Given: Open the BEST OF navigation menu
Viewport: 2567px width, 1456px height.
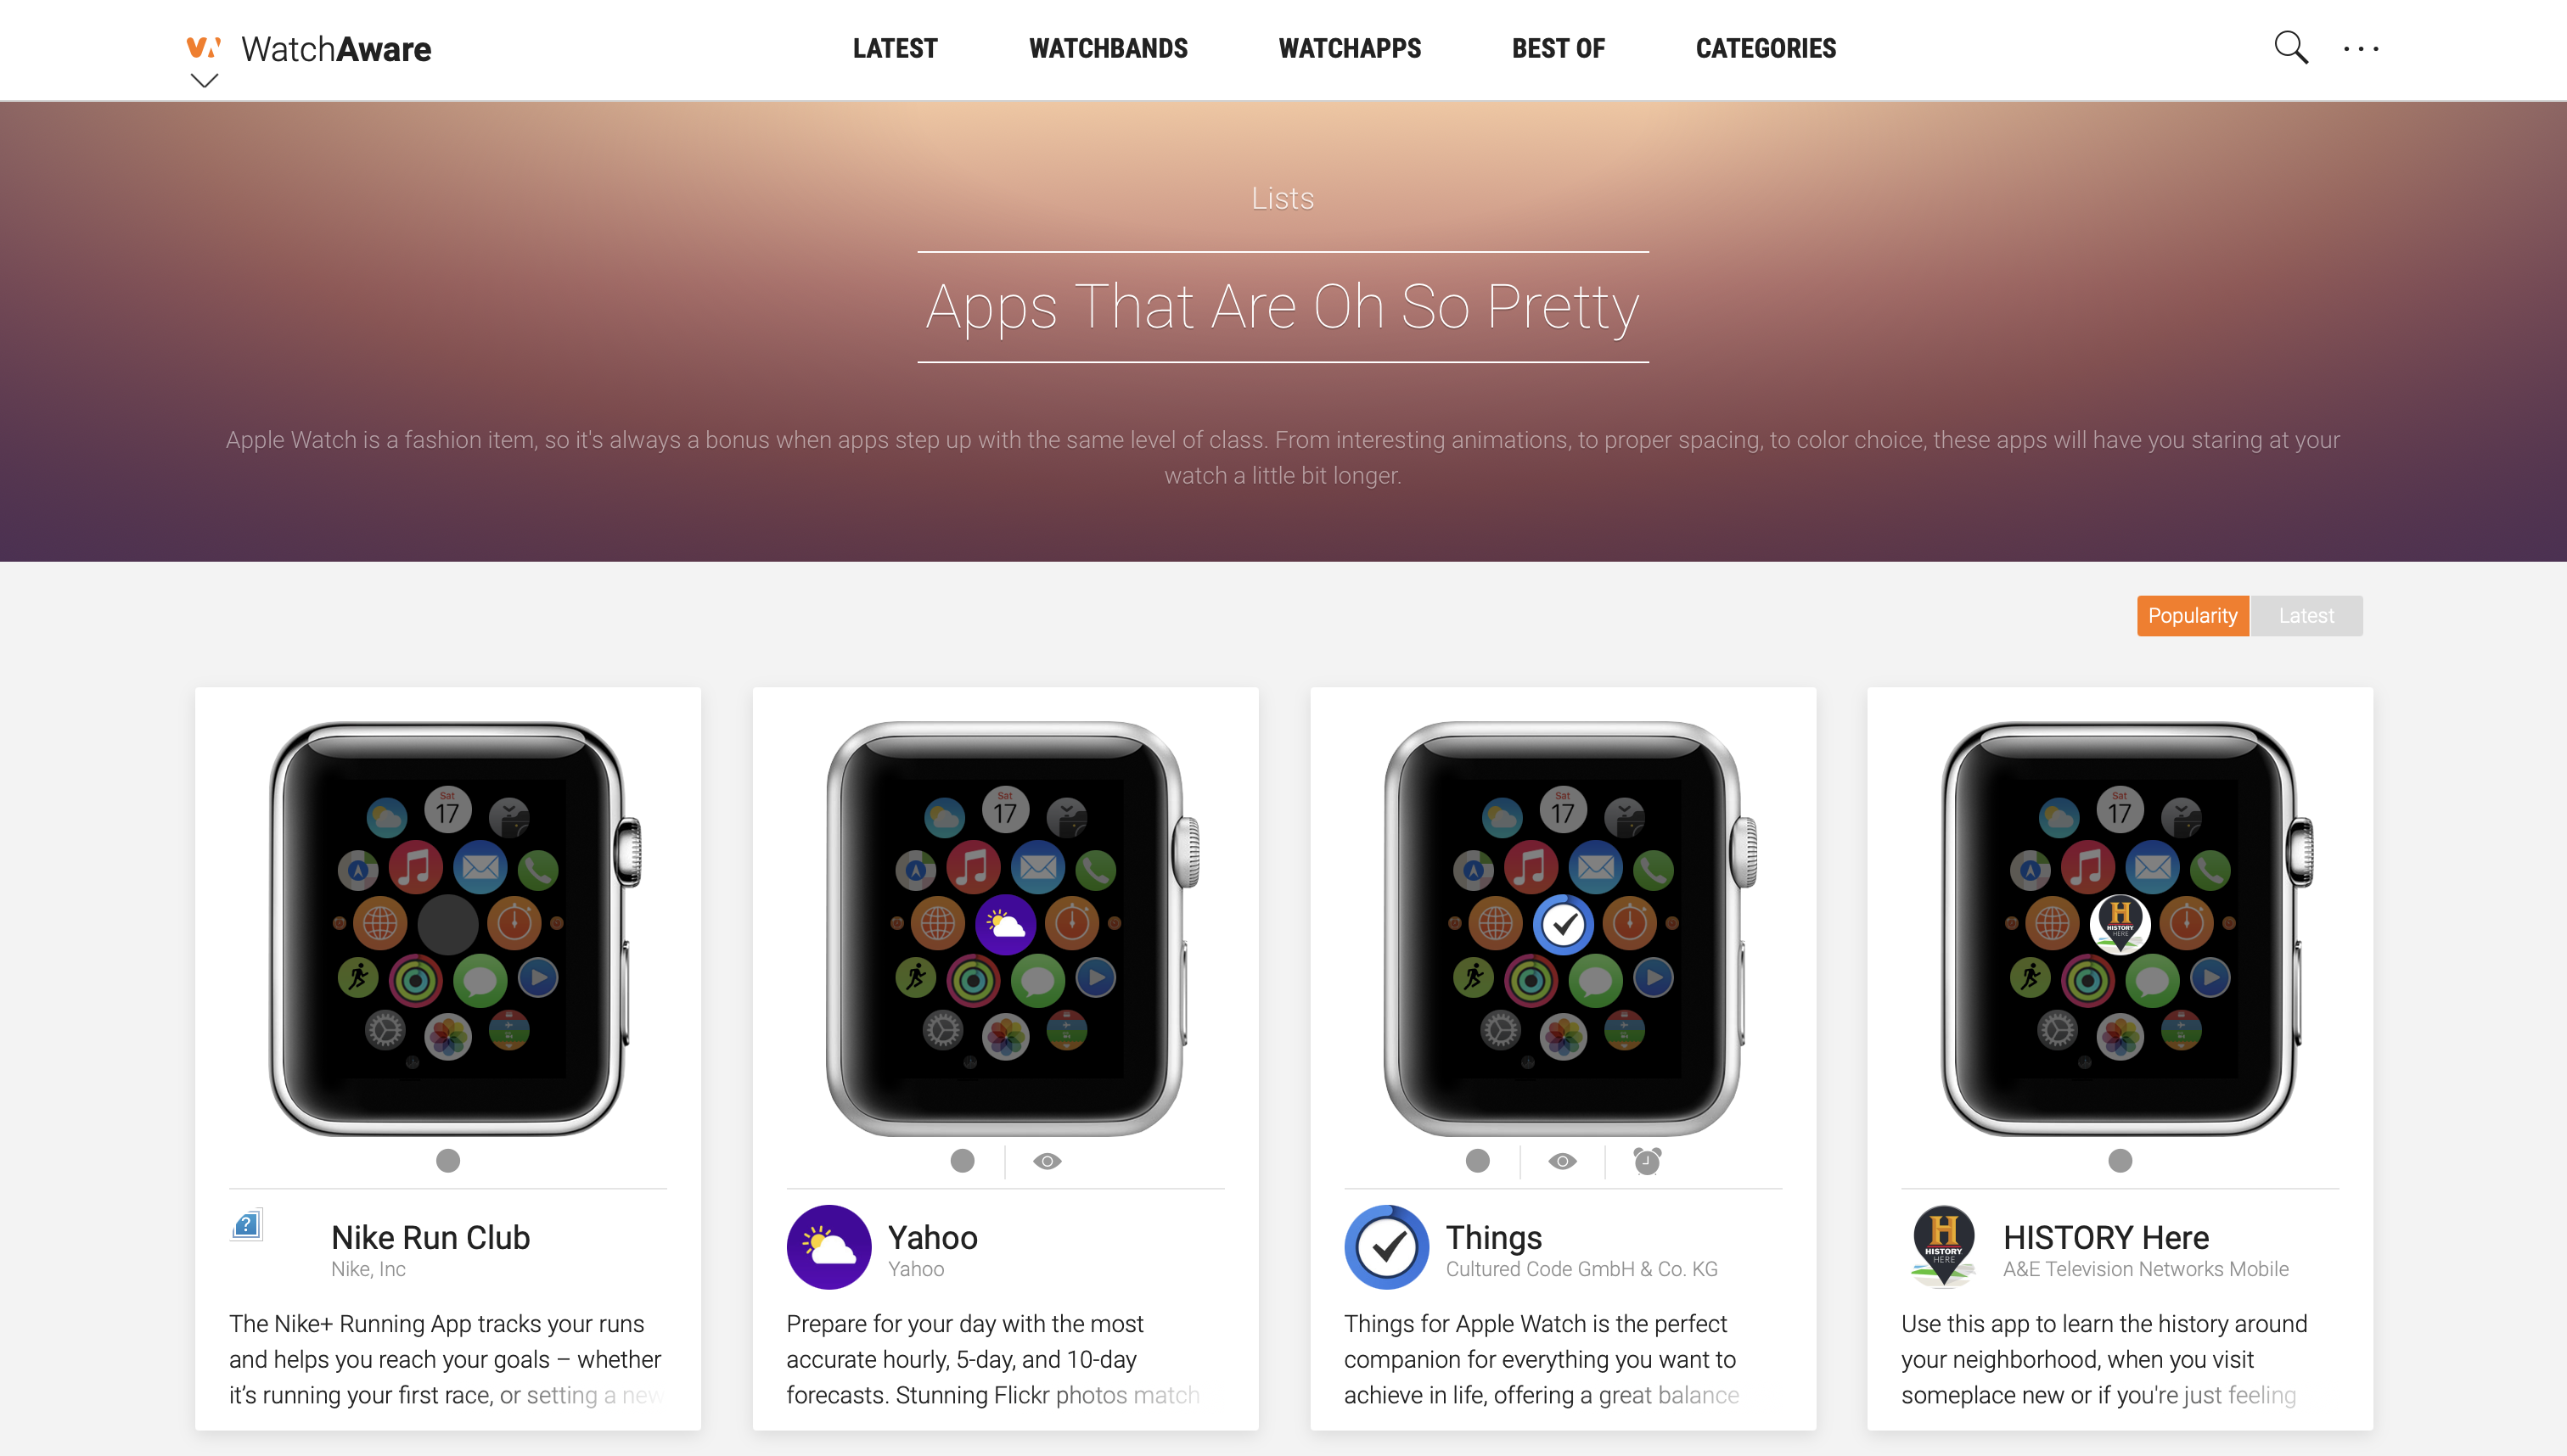Looking at the screenshot, I should 1558,48.
